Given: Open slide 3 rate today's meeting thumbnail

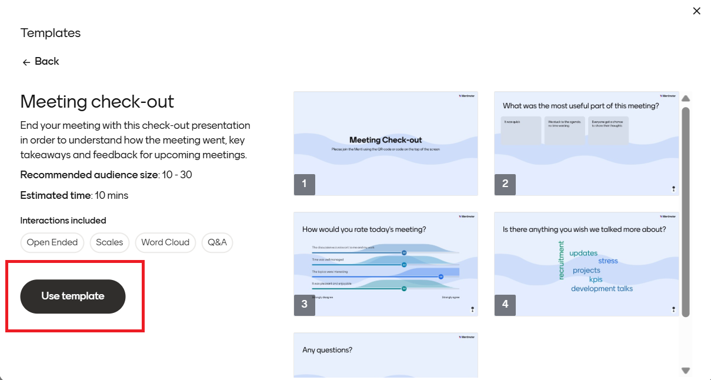Looking at the screenshot, I should click(386, 264).
